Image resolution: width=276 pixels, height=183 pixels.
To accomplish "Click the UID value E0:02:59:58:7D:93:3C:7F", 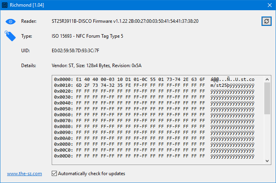I will coord(75,51).
